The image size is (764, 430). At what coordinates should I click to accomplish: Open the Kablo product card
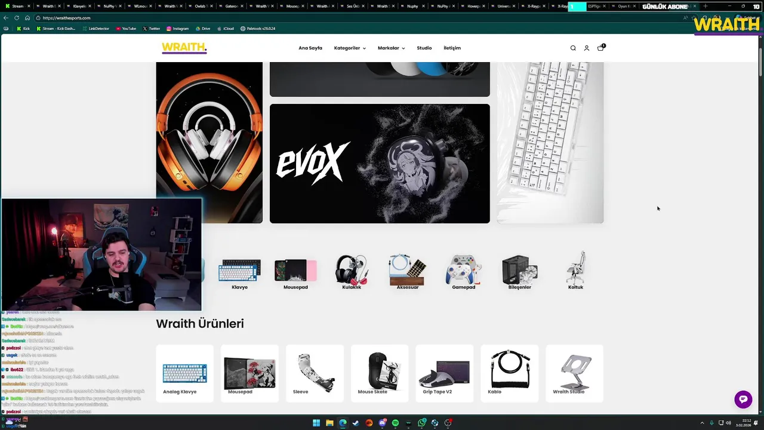[x=509, y=373]
